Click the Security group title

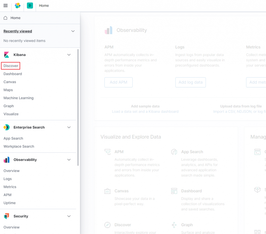[21, 216]
